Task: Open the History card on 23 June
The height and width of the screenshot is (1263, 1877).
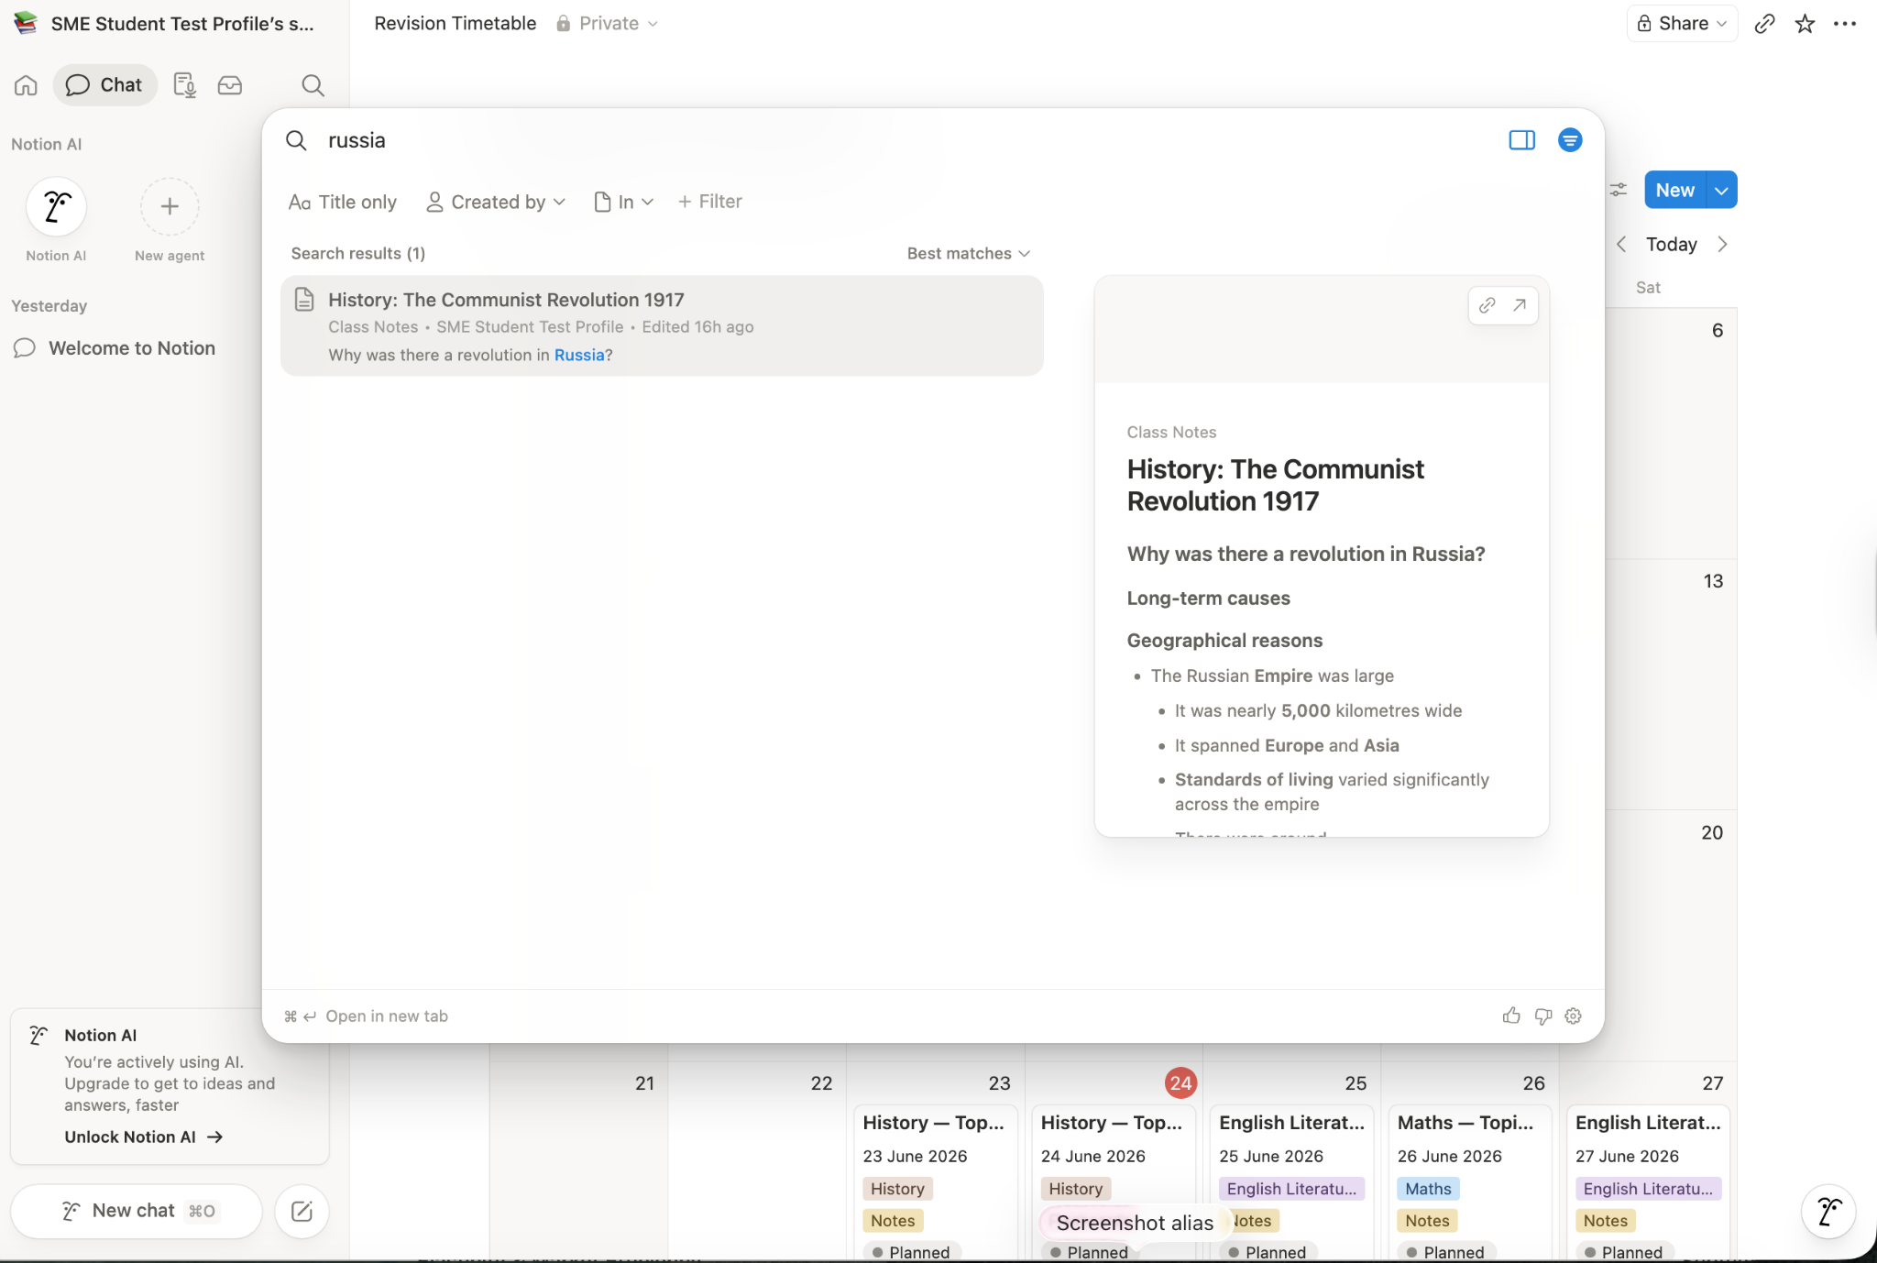Action: click(x=935, y=1182)
